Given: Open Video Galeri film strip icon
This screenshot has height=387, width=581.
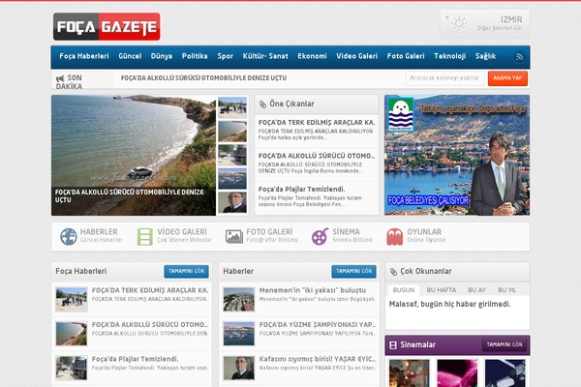Looking at the screenshot, I should click(x=145, y=237).
